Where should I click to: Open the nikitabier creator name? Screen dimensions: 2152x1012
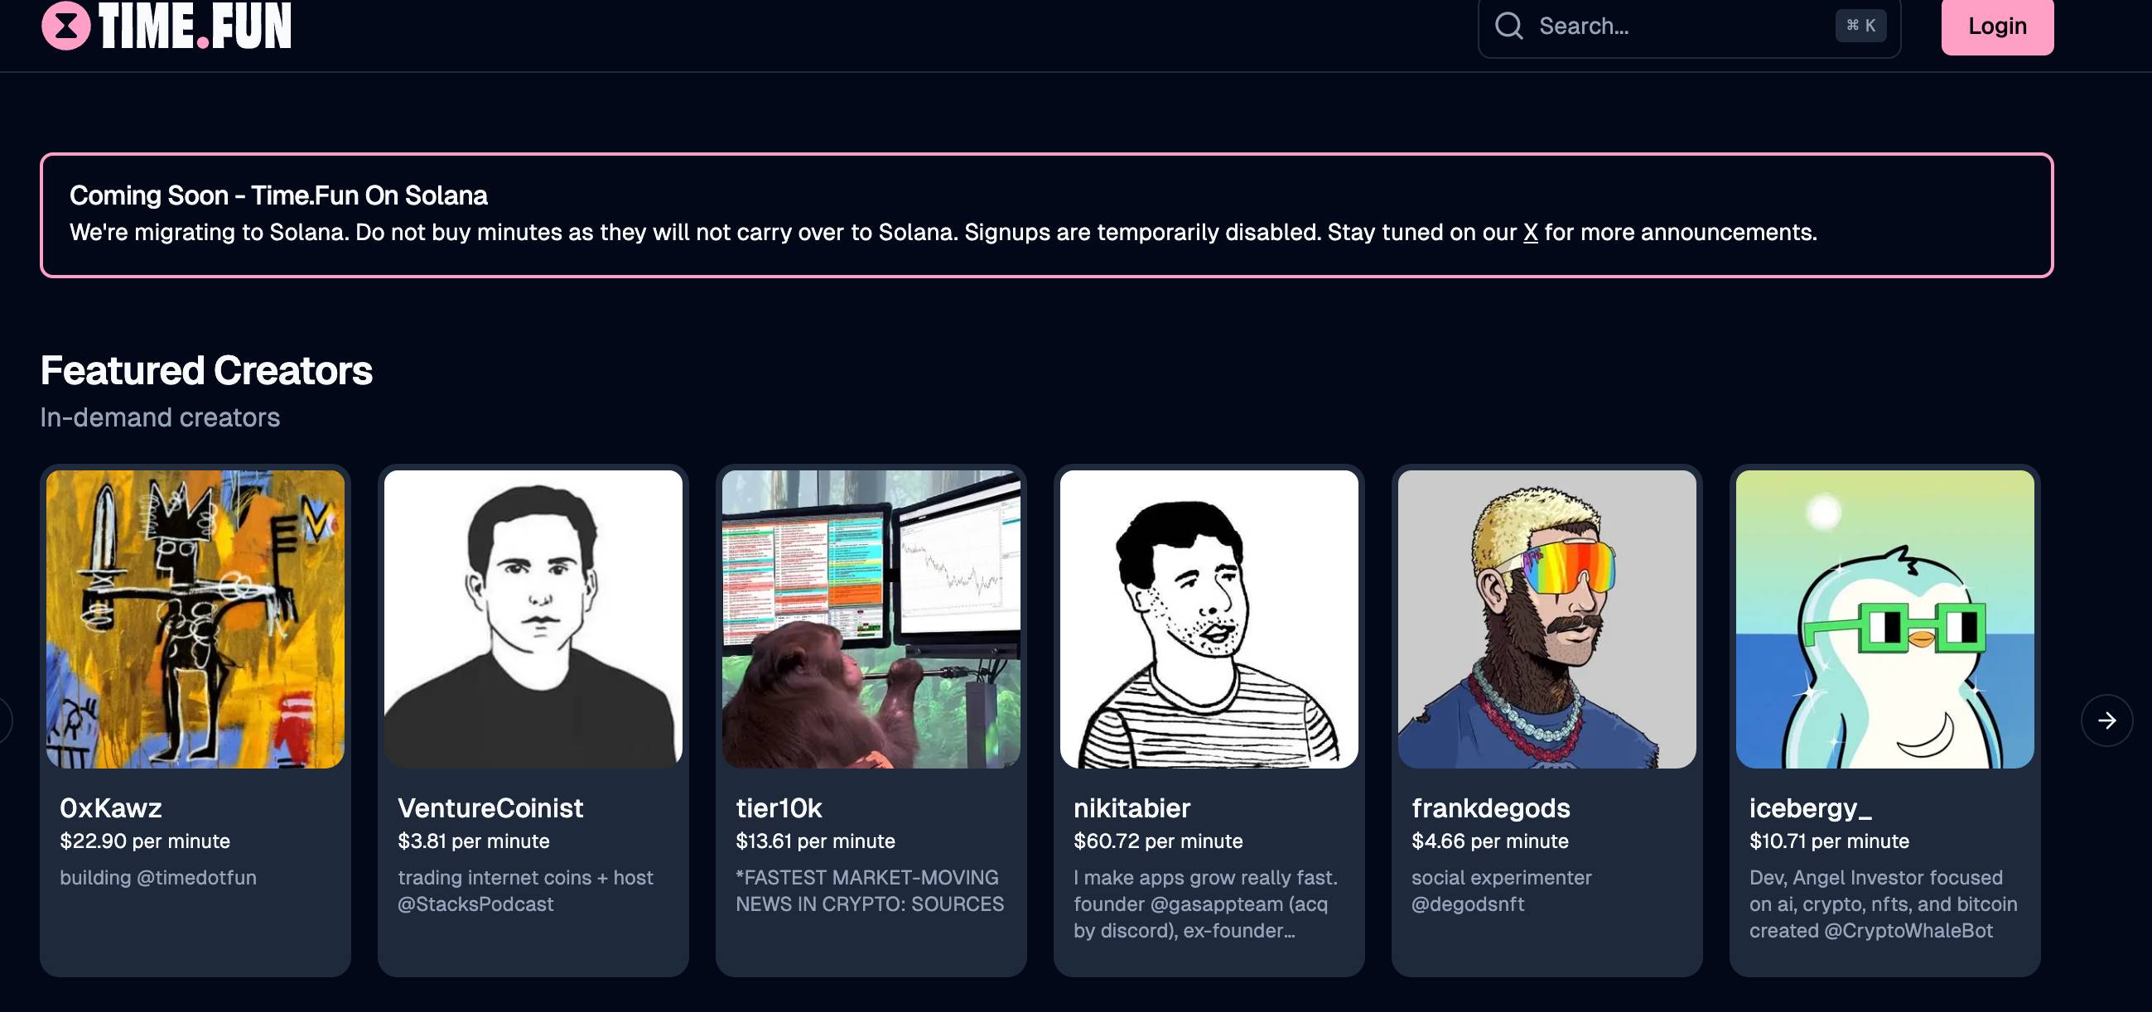pyautogui.click(x=1132, y=807)
